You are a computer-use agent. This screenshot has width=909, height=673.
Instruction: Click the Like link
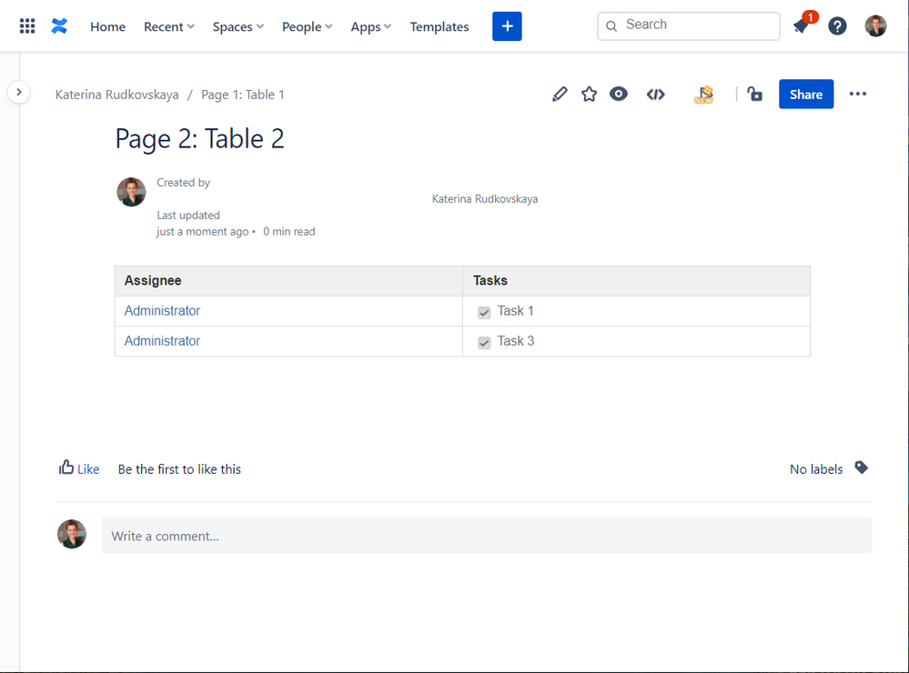point(88,469)
